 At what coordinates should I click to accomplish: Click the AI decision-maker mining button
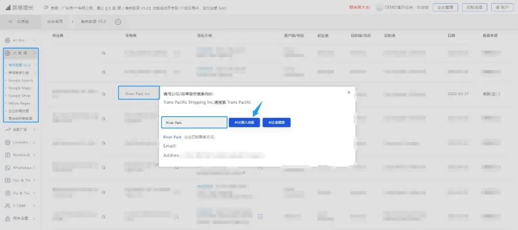244,122
